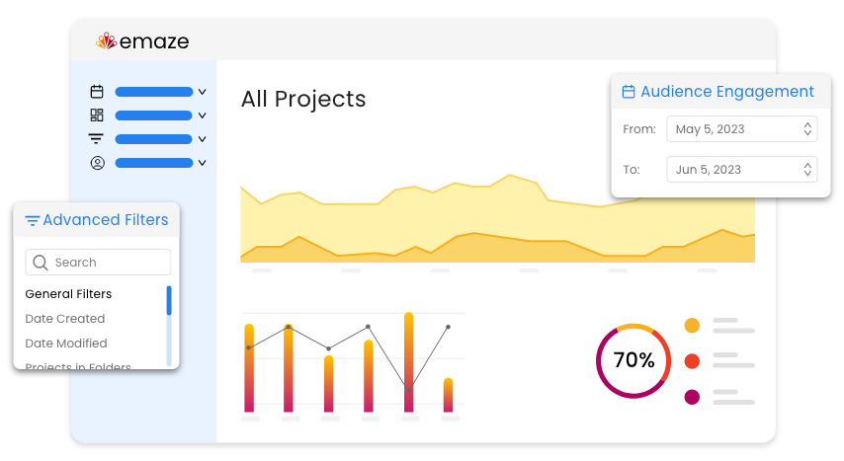The width and height of the screenshot is (844, 461).
Task: Click the All Projects heading
Action: point(303,100)
